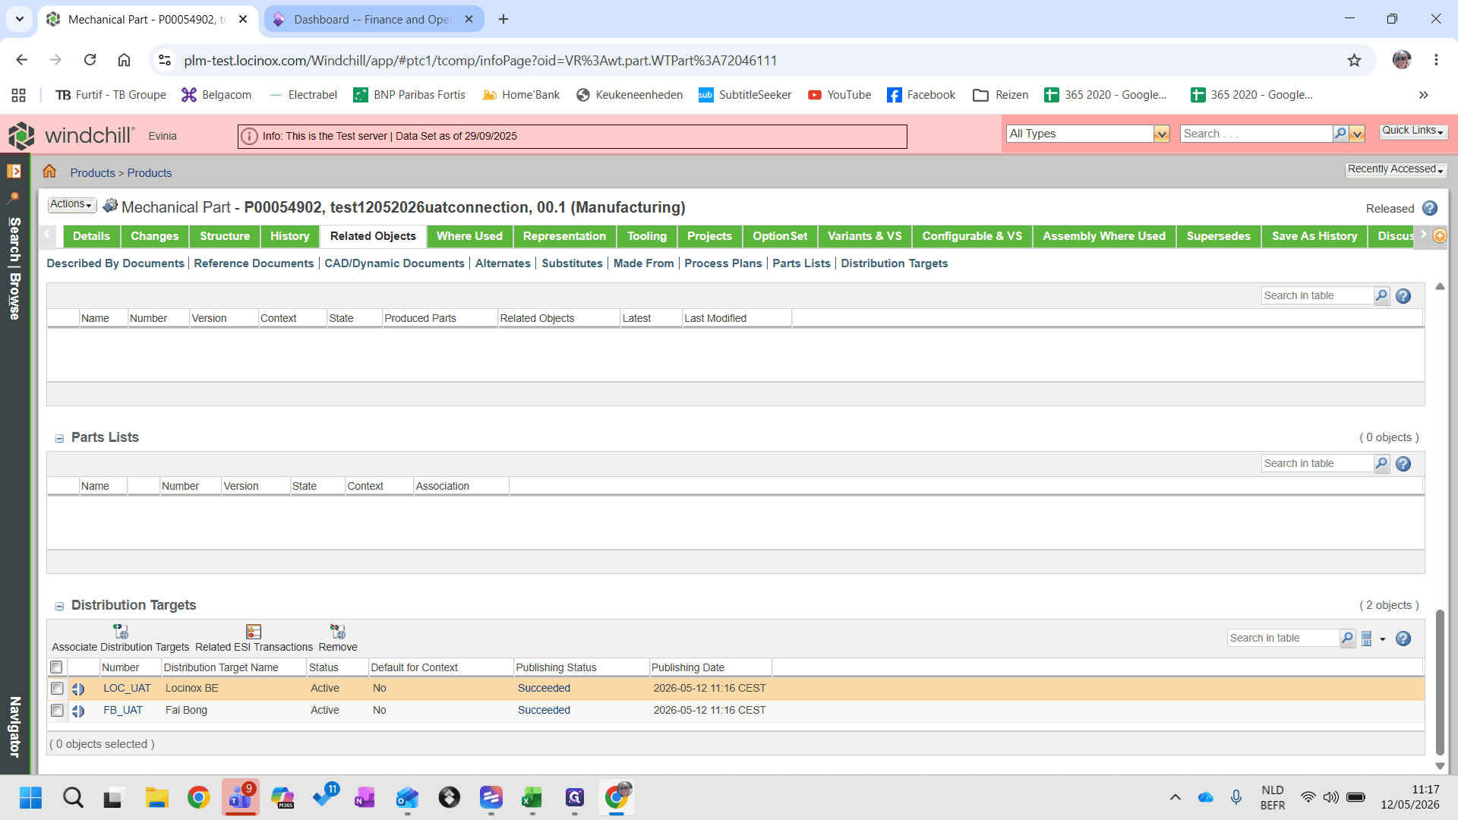Open help for top table
Image resolution: width=1458 pixels, height=820 pixels.
coord(1403,296)
